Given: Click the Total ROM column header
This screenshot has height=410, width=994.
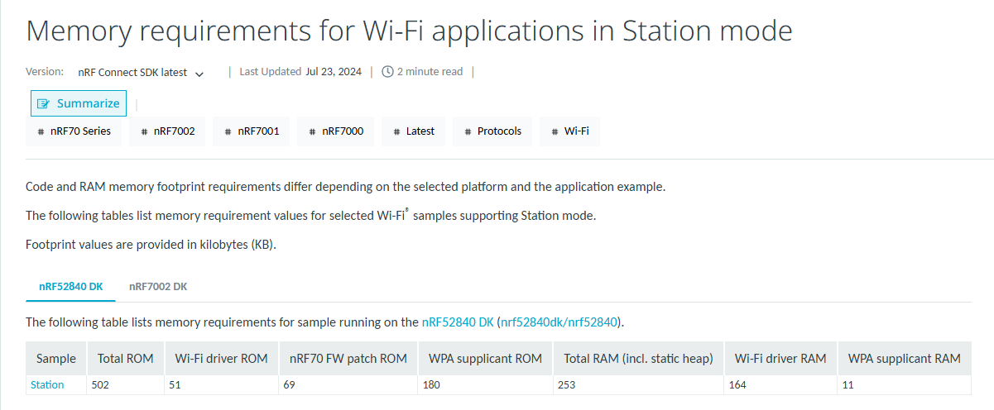Looking at the screenshot, I should pos(126,359).
